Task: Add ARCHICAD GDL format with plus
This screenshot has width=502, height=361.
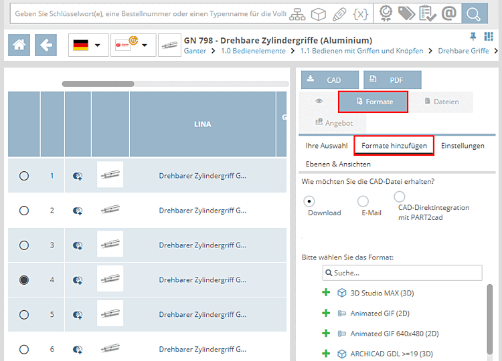Action: pyautogui.click(x=326, y=354)
